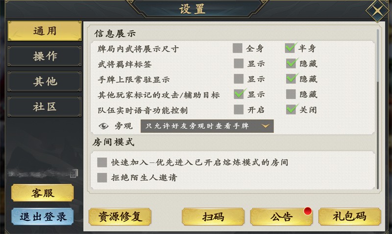This screenshot has width=392, height=234.
Task: Open 资源修复 resource repair
Action: tap(120, 216)
